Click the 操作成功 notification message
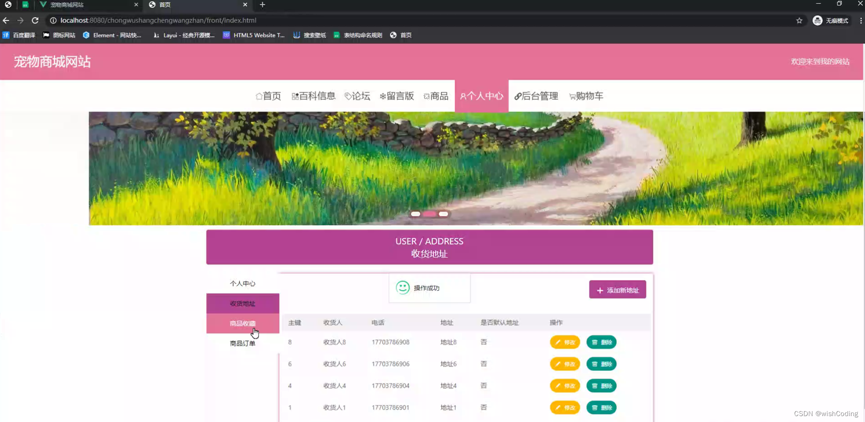The height and width of the screenshot is (422, 865). (429, 288)
